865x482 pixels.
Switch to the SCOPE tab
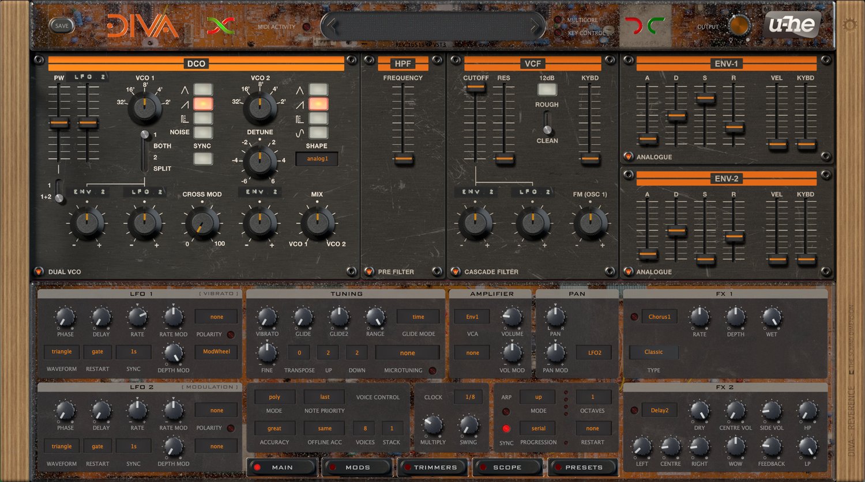[507, 467]
